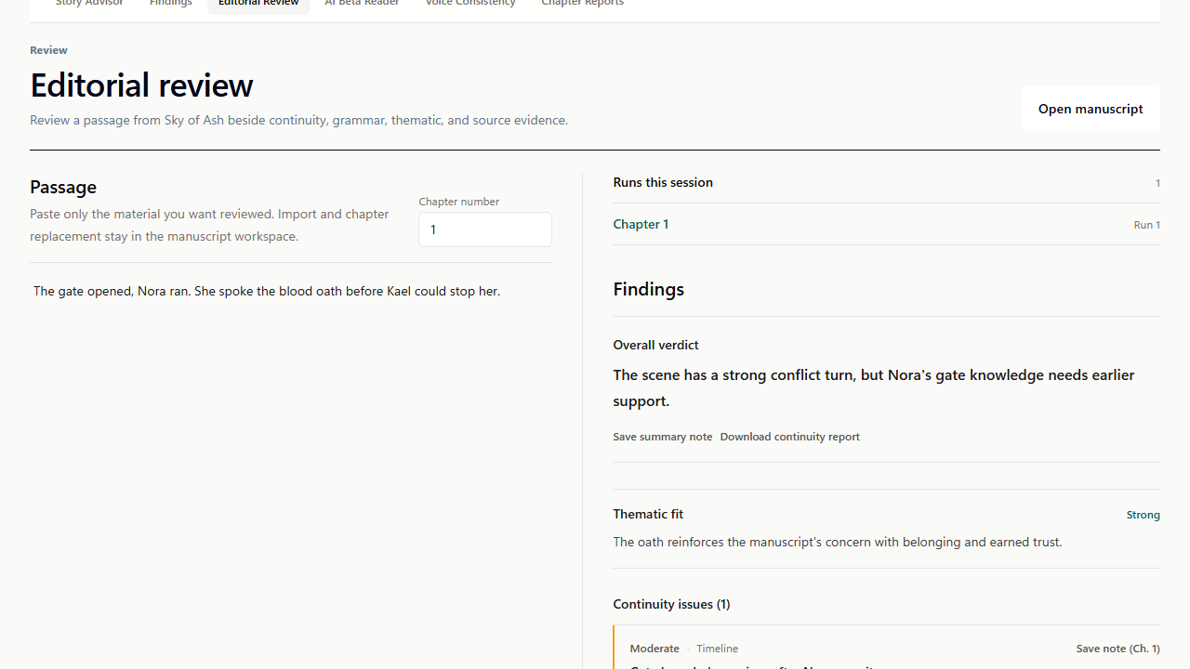Click the Continuity issues (1) heading
This screenshot has height=669, width=1190.
(671, 604)
